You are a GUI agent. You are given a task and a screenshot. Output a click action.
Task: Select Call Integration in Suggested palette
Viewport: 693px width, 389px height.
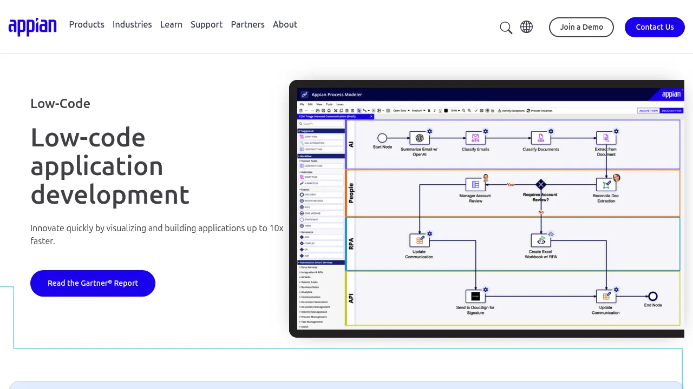tap(321, 143)
